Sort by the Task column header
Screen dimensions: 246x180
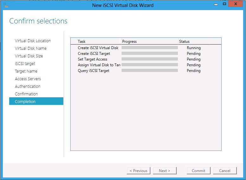coord(99,42)
